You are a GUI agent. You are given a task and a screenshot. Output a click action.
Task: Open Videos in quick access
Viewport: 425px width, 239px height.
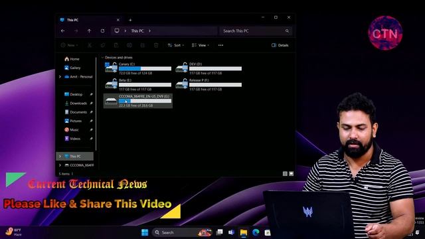(x=72, y=139)
